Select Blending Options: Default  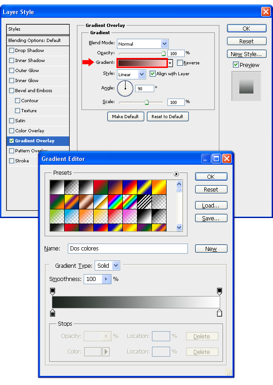(38, 41)
